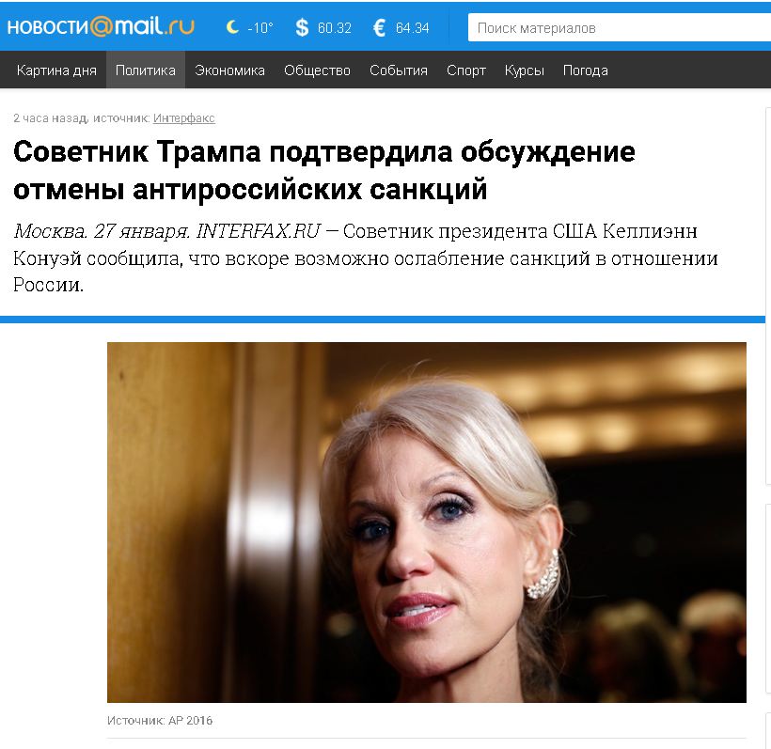The image size is (771, 749).
Task: Open the Погода section
Action: 585,70
